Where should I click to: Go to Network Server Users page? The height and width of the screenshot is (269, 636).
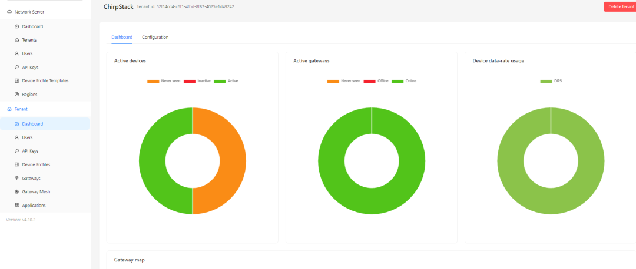tap(45, 53)
